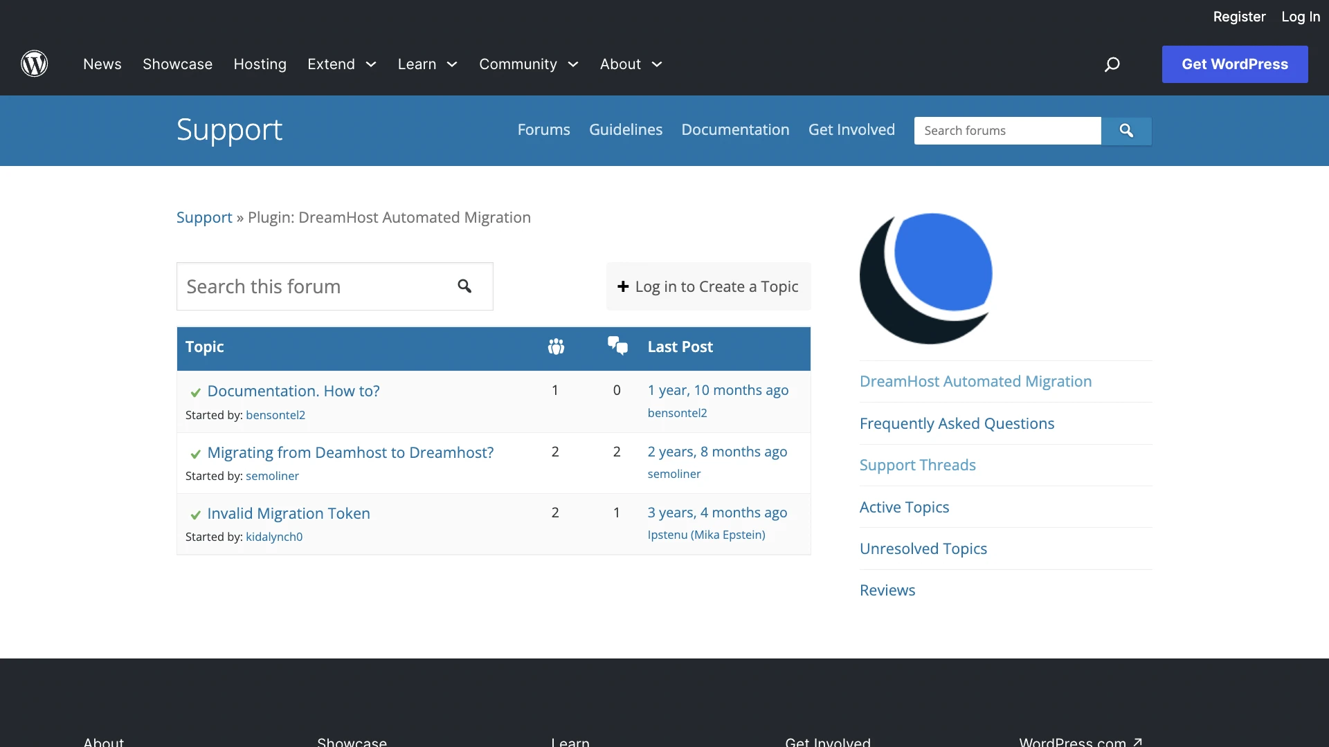Click semoliner in Last Post column
The image size is (1329, 747).
tap(674, 474)
